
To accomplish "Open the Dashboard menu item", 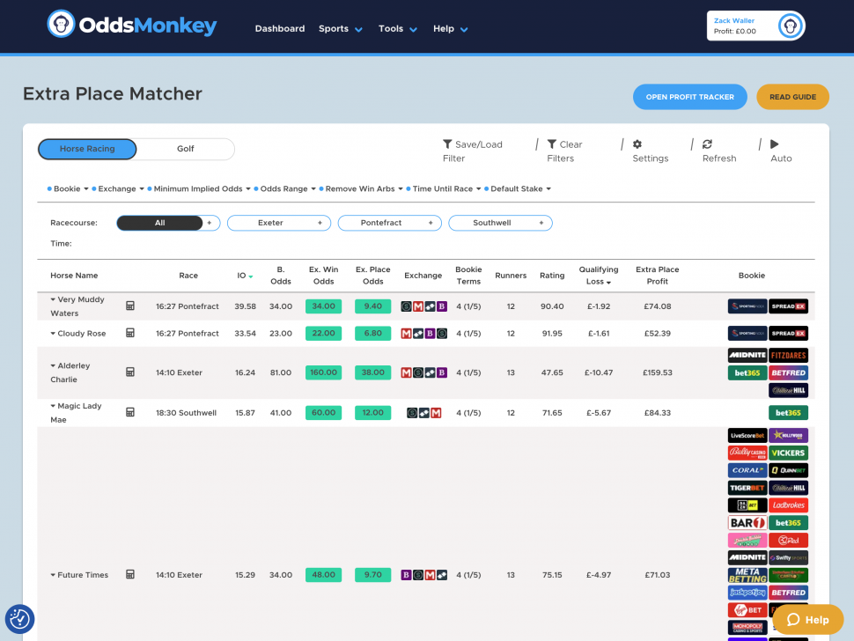I will (x=280, y=29).
